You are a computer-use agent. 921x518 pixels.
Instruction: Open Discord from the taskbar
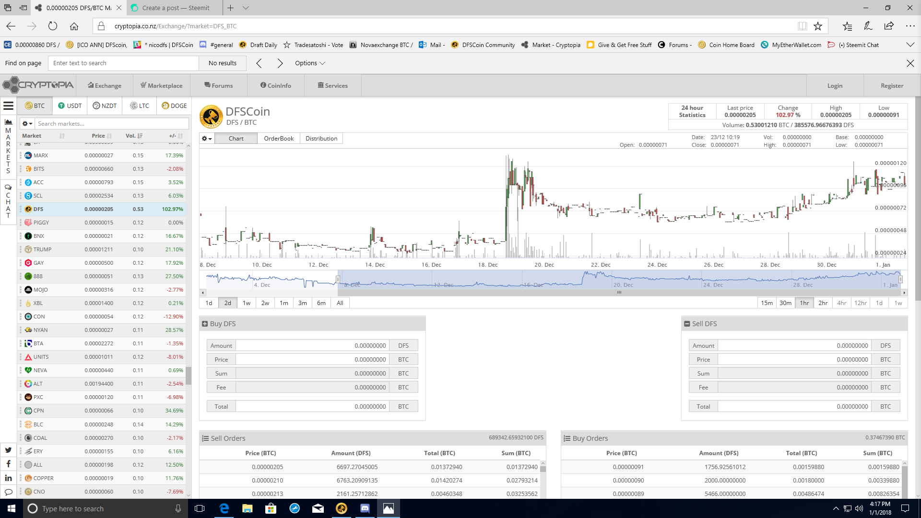tap(365, 508)
